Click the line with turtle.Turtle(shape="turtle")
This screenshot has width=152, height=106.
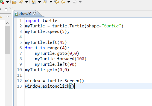click(74, 26)
